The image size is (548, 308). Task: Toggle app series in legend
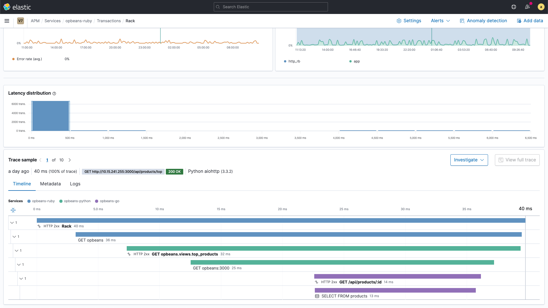356,61
